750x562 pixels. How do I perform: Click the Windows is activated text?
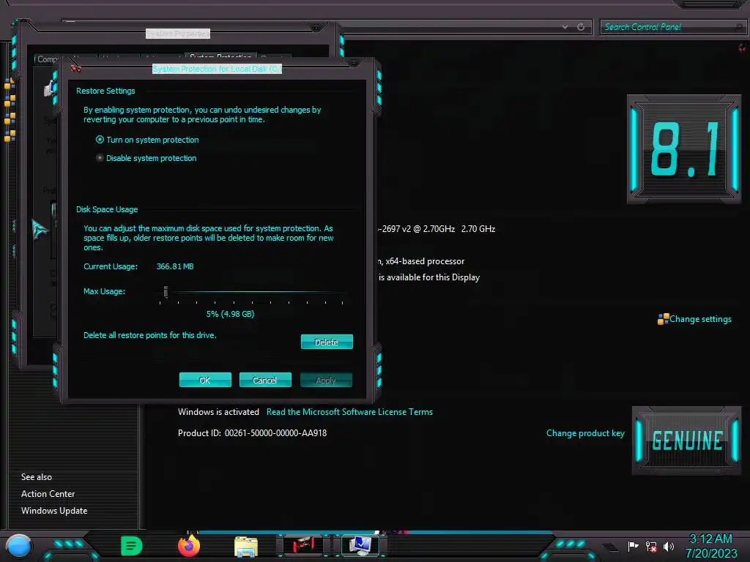[218, 412]
